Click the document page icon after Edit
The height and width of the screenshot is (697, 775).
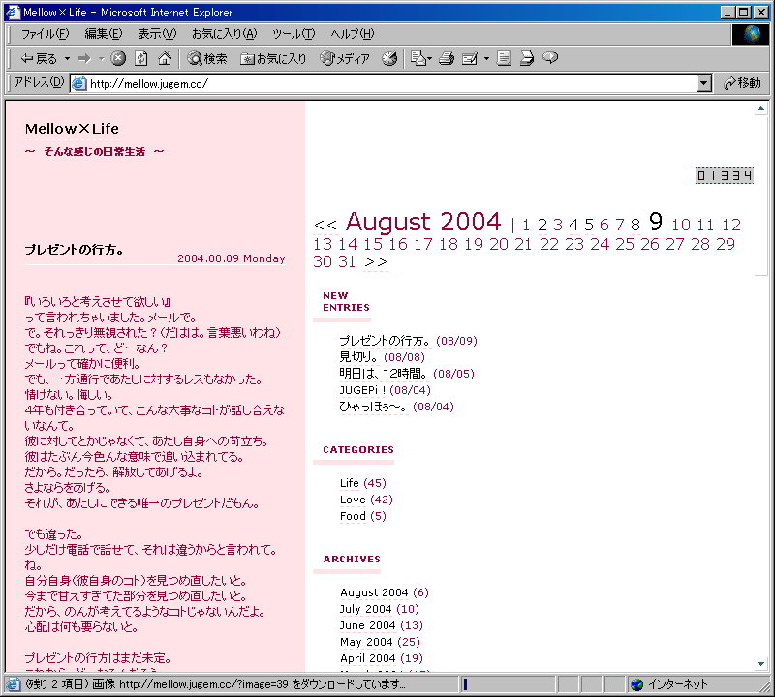pyautogui.click(x=504, y=59)
